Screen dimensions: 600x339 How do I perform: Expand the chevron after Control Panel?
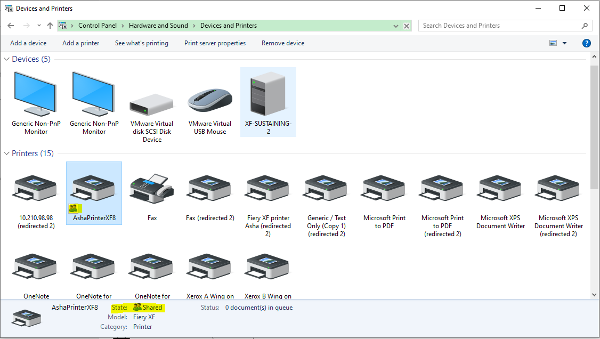(x=123, y=26)
